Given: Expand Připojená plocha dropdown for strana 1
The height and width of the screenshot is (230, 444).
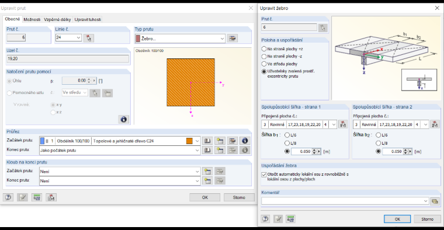Looking at the screenshot, I should 334,124.
